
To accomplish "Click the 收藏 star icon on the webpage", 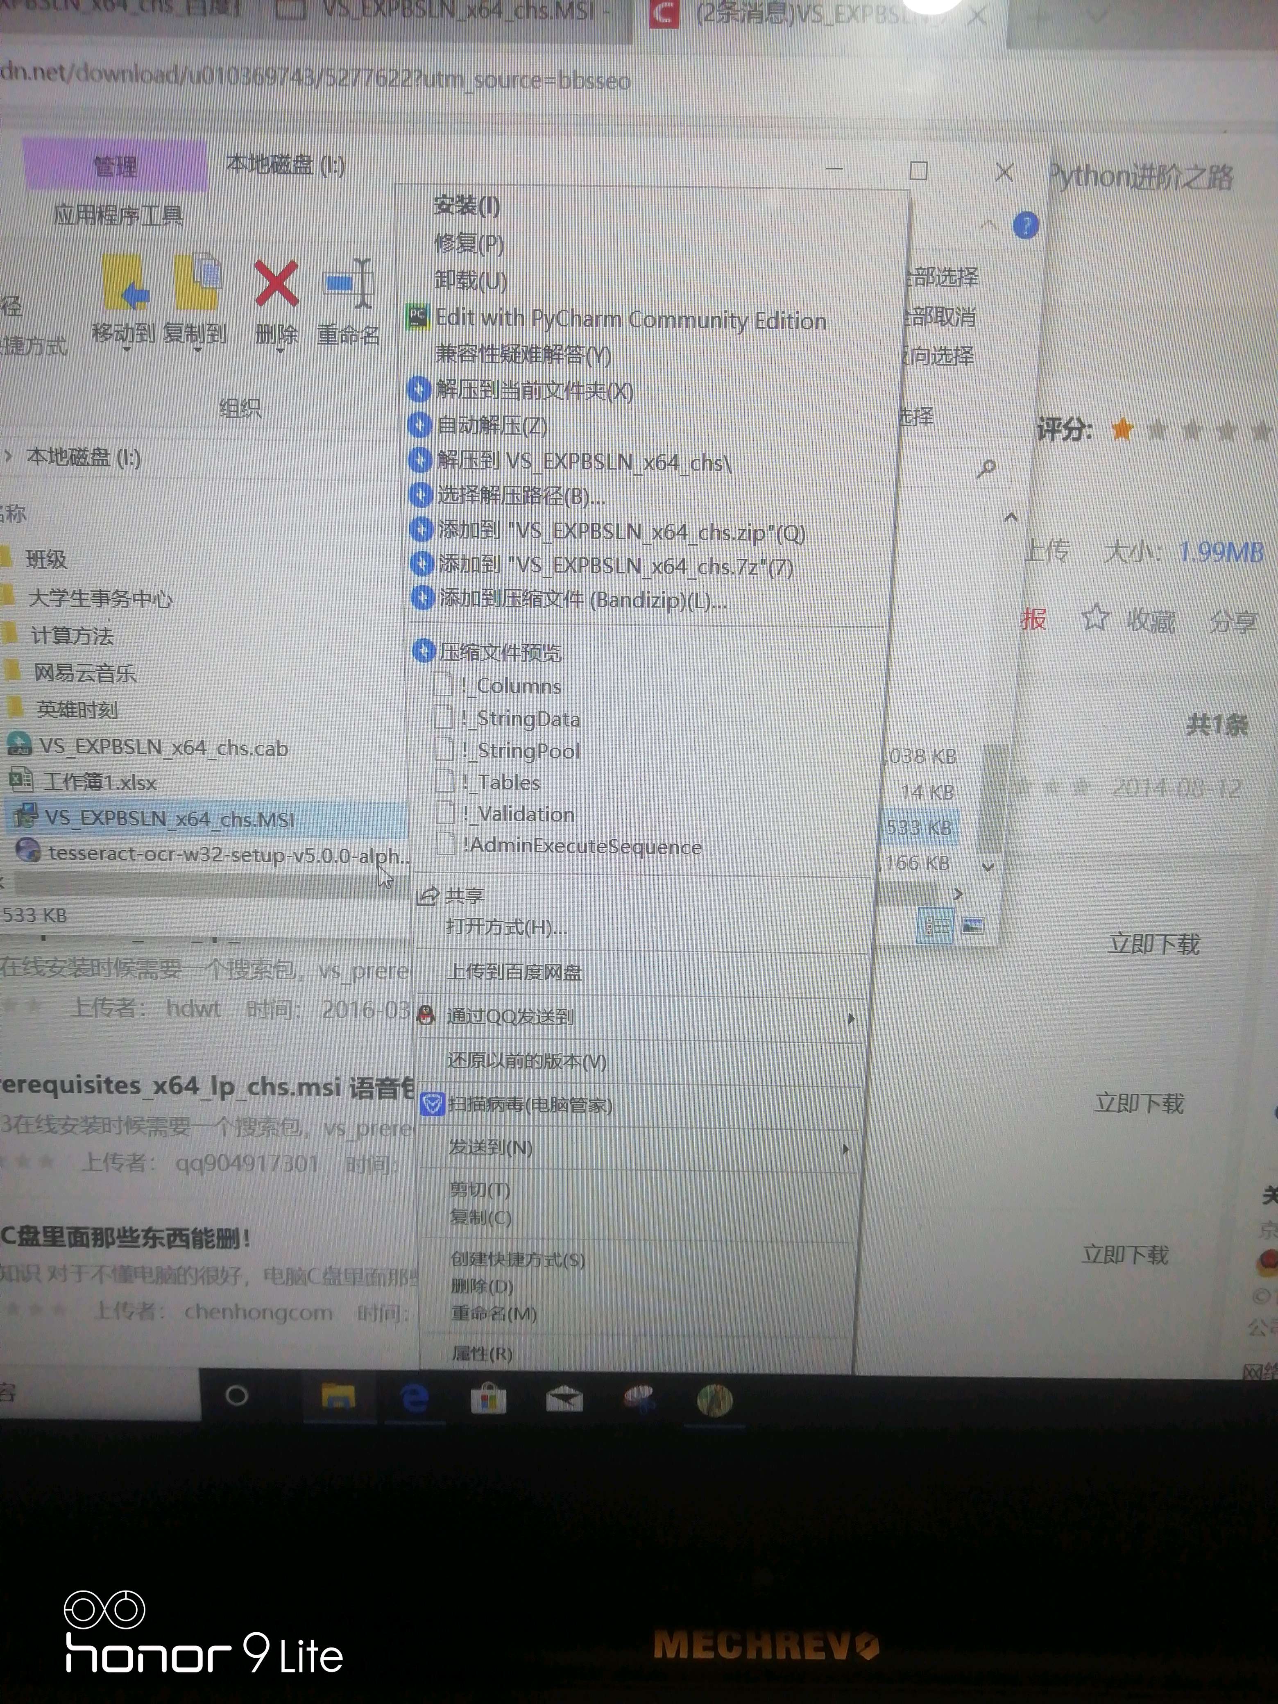I will coord(1094,618).
